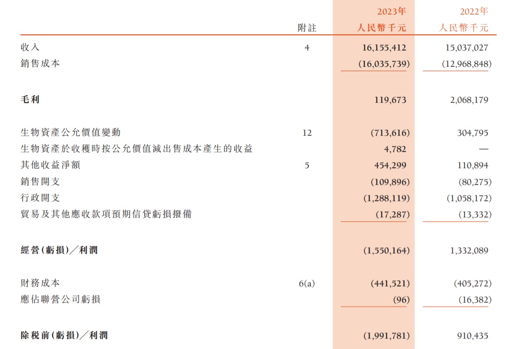Select the 其他收益淨額 row label
511x349 pixels.
50,165
